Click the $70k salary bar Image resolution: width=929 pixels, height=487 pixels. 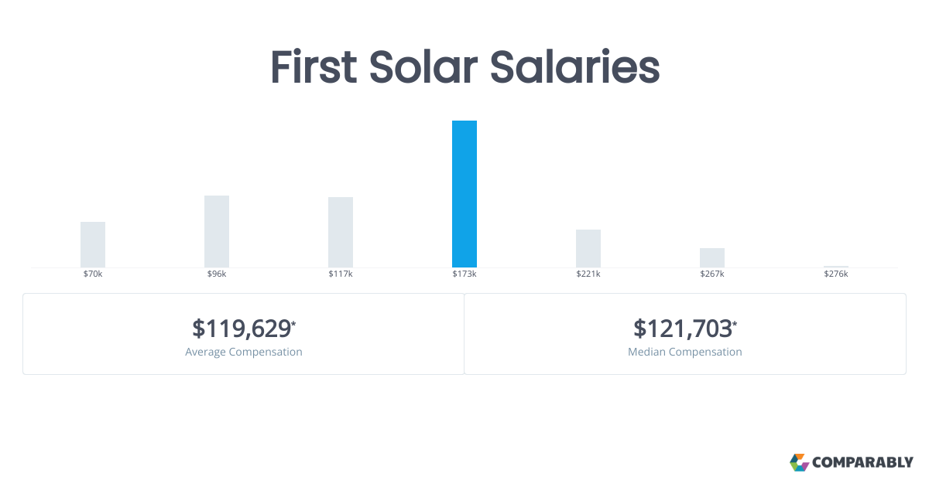tap(93, 244)
